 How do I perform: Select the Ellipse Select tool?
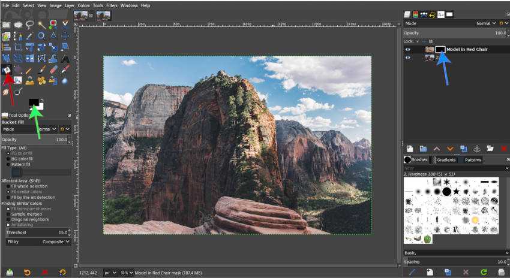(18, 25)
